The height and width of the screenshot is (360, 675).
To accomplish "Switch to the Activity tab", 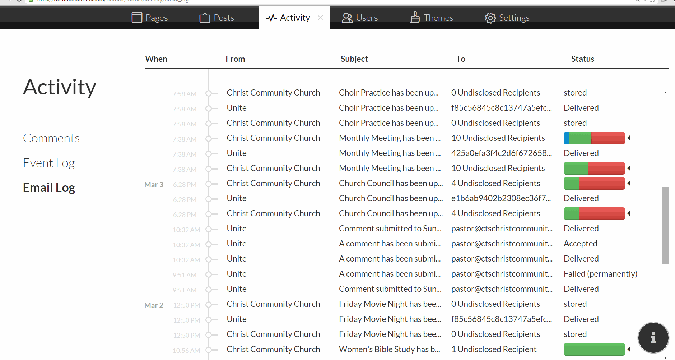I will click(294, 17).
